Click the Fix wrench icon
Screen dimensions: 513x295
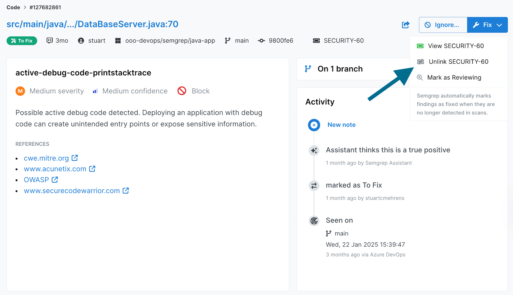[476, 25]
